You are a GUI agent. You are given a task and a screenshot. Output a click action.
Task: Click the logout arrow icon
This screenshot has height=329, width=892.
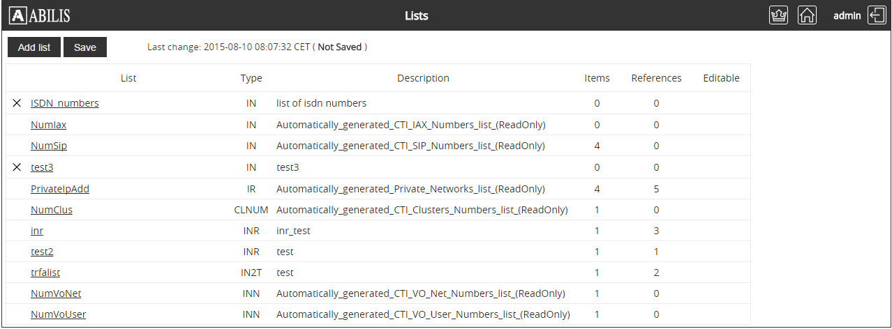pos(877,15)
